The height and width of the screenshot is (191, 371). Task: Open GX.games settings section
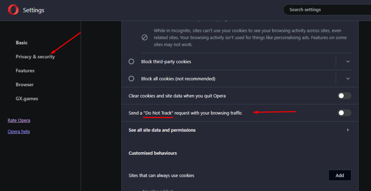coord(27,99)
